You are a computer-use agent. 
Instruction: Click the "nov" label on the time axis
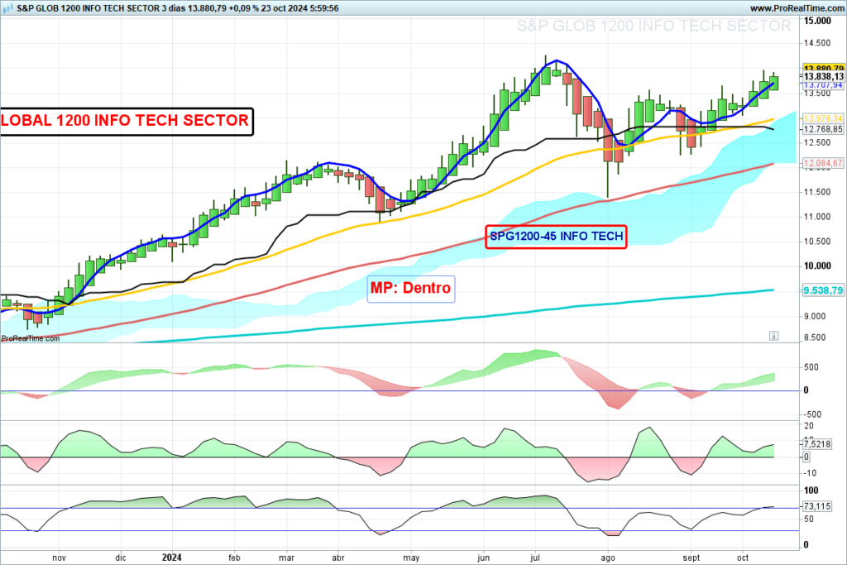(59, 558)
